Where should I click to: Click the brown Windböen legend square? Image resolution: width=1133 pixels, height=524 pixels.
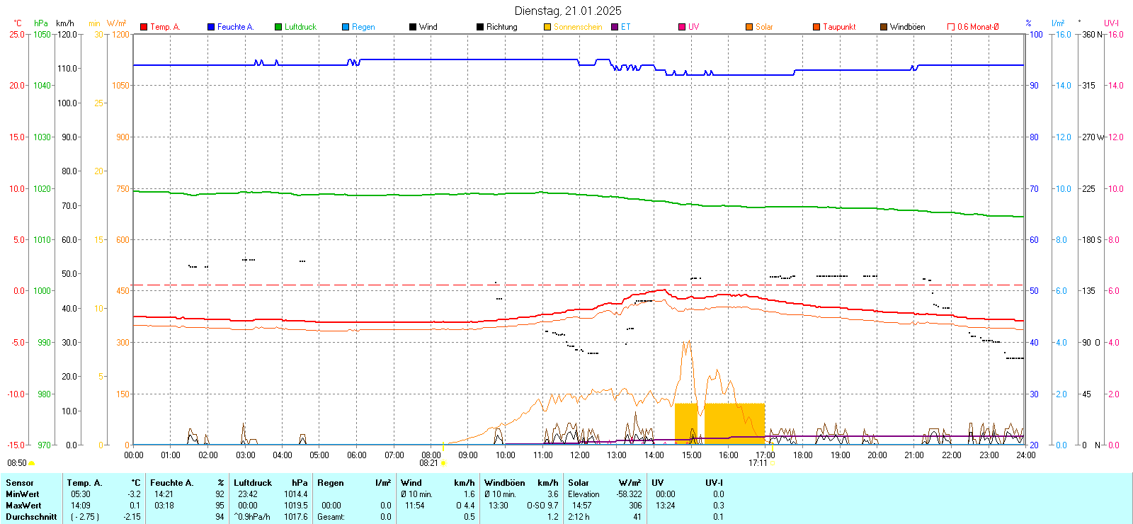click(884, 27)
